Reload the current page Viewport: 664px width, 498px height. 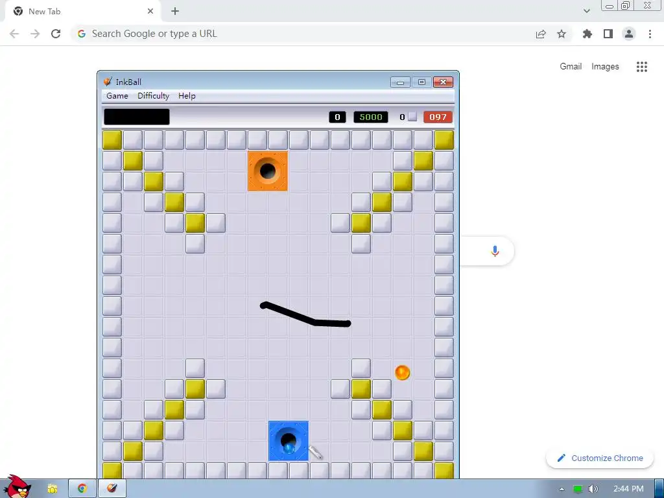coord(56,34)
